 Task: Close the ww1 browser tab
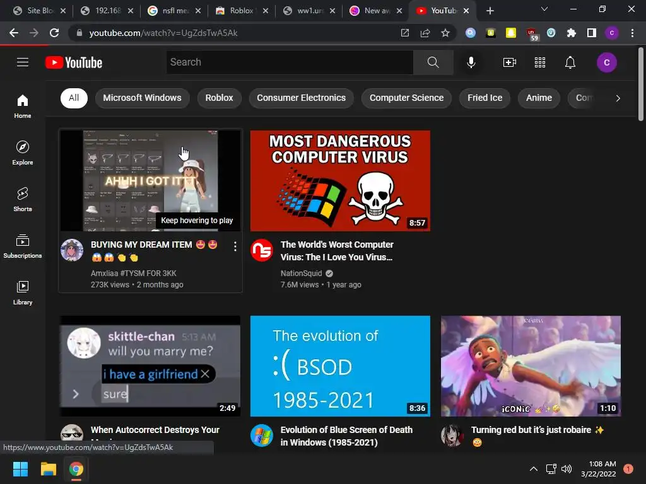[x=332, y=11]
